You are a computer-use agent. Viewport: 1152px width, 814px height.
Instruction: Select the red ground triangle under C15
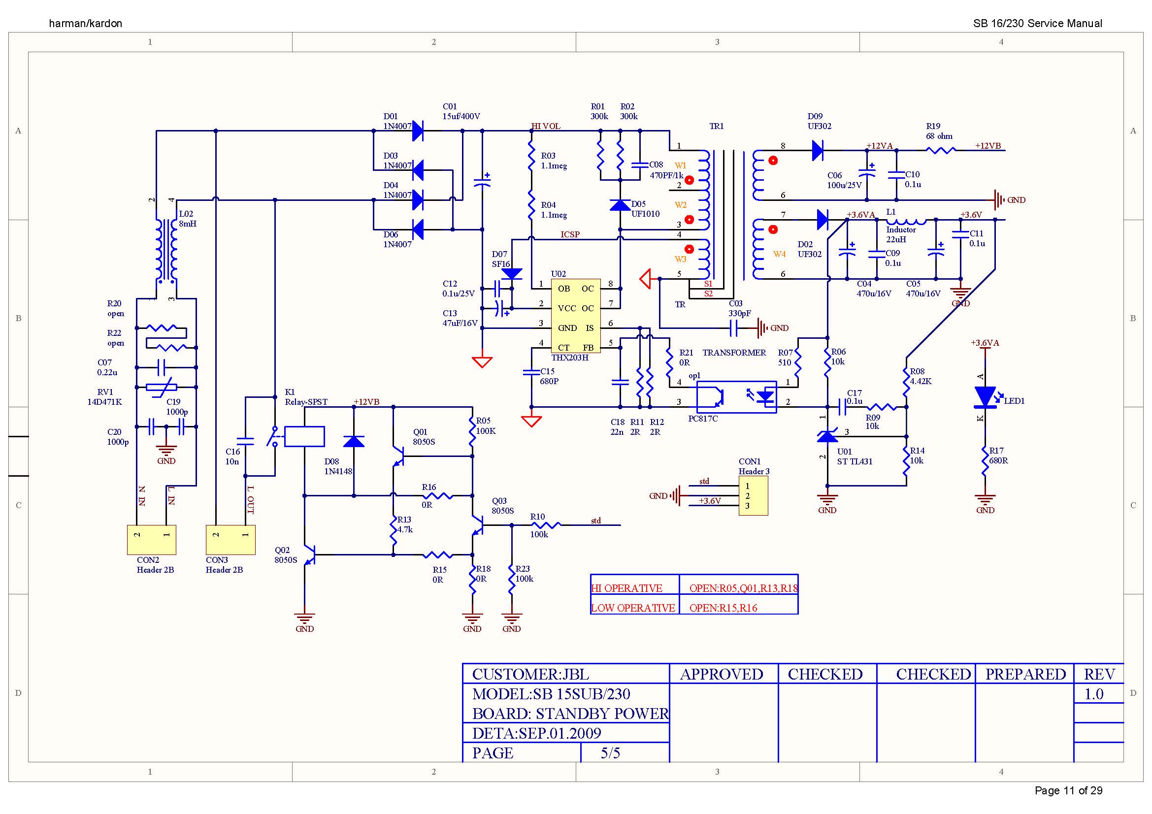coord(531,422)
